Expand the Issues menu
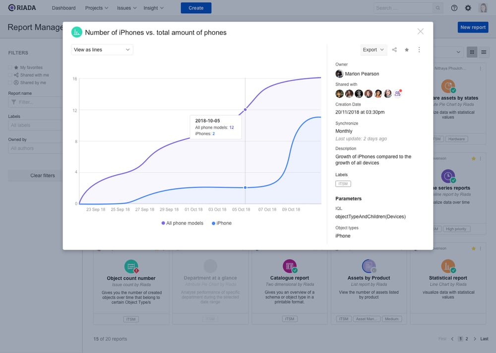 [126, 8]
